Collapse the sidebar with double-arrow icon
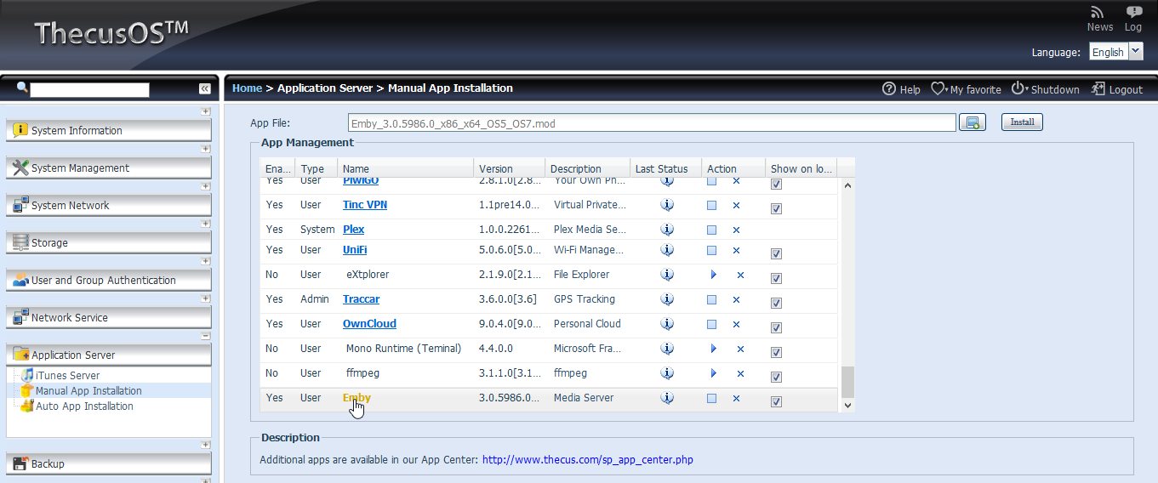1158x483 pixels. click(x=205, y=88)
